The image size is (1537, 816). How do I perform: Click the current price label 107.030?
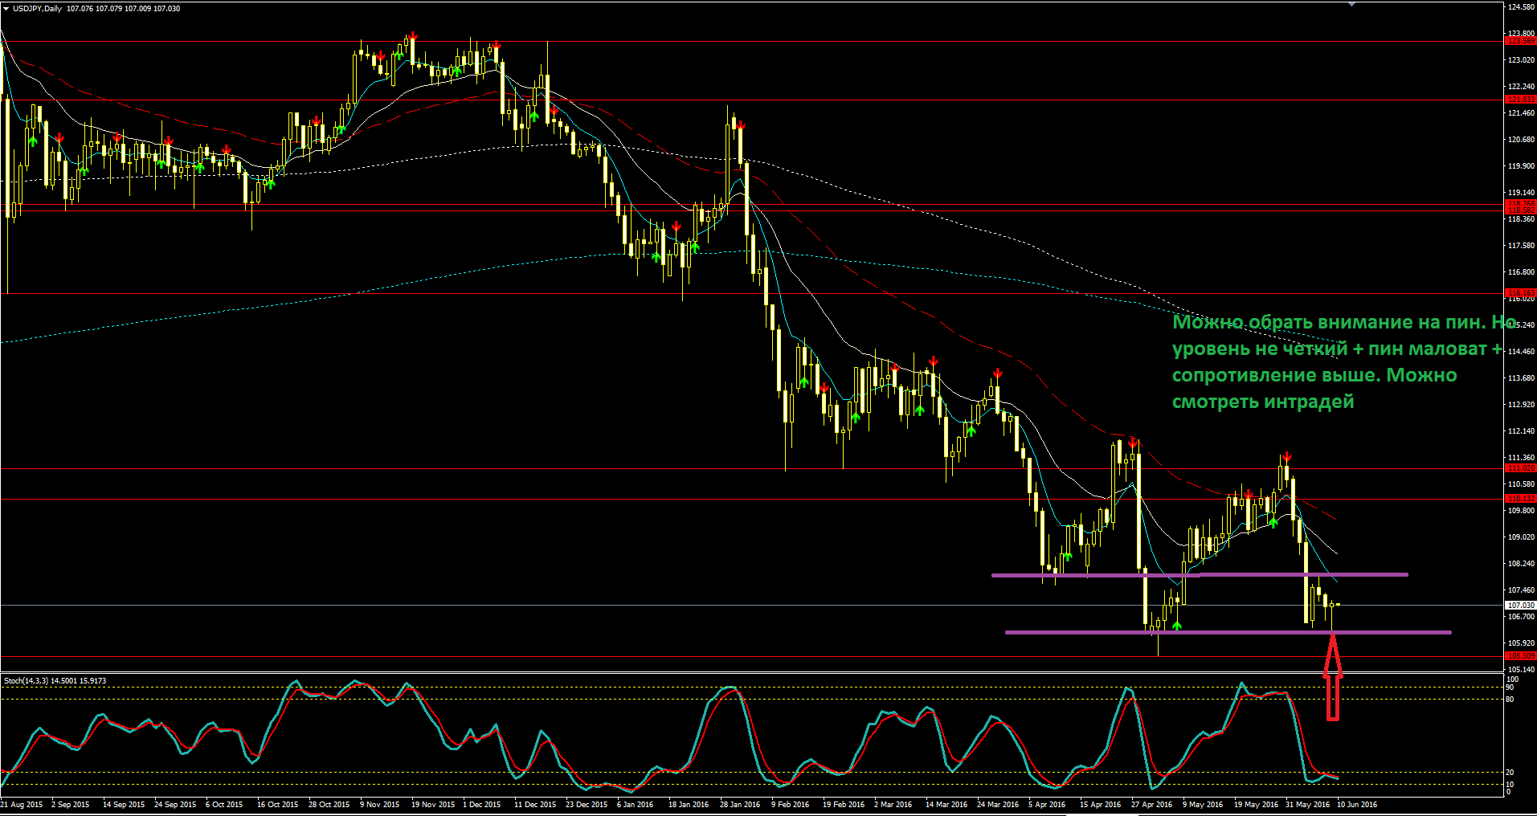pos(1520,605)
